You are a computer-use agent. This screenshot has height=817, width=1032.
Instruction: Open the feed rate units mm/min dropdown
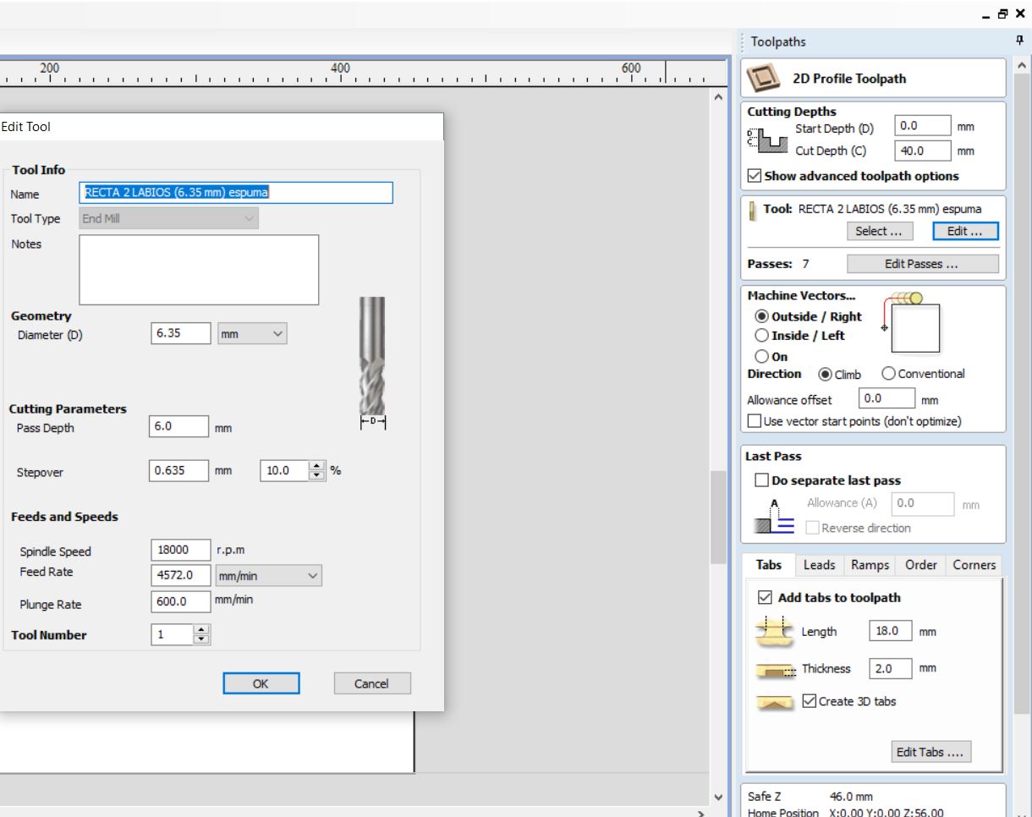269,577
